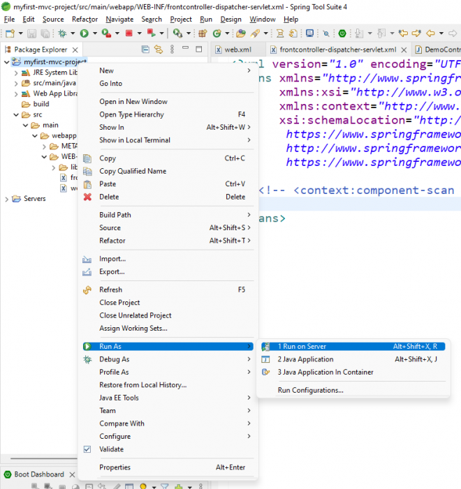Screen dimensions: 461x489
Task: Open the Window menu
Action: 263,20
